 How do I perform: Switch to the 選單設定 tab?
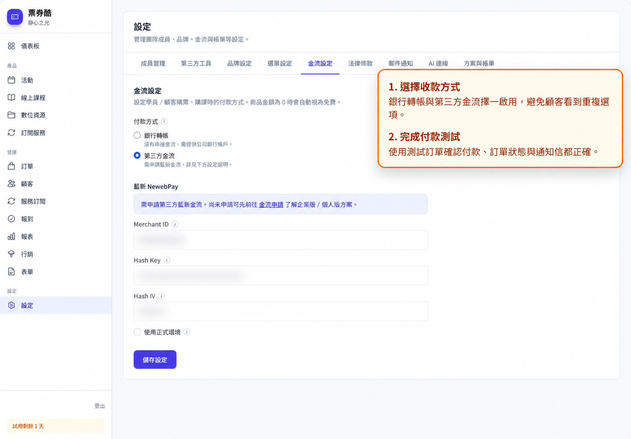coord(279,63)
